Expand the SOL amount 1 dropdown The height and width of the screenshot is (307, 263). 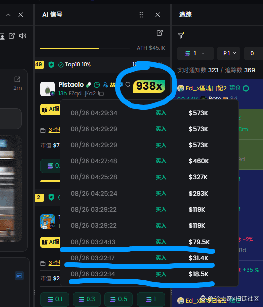click(195, 53)
